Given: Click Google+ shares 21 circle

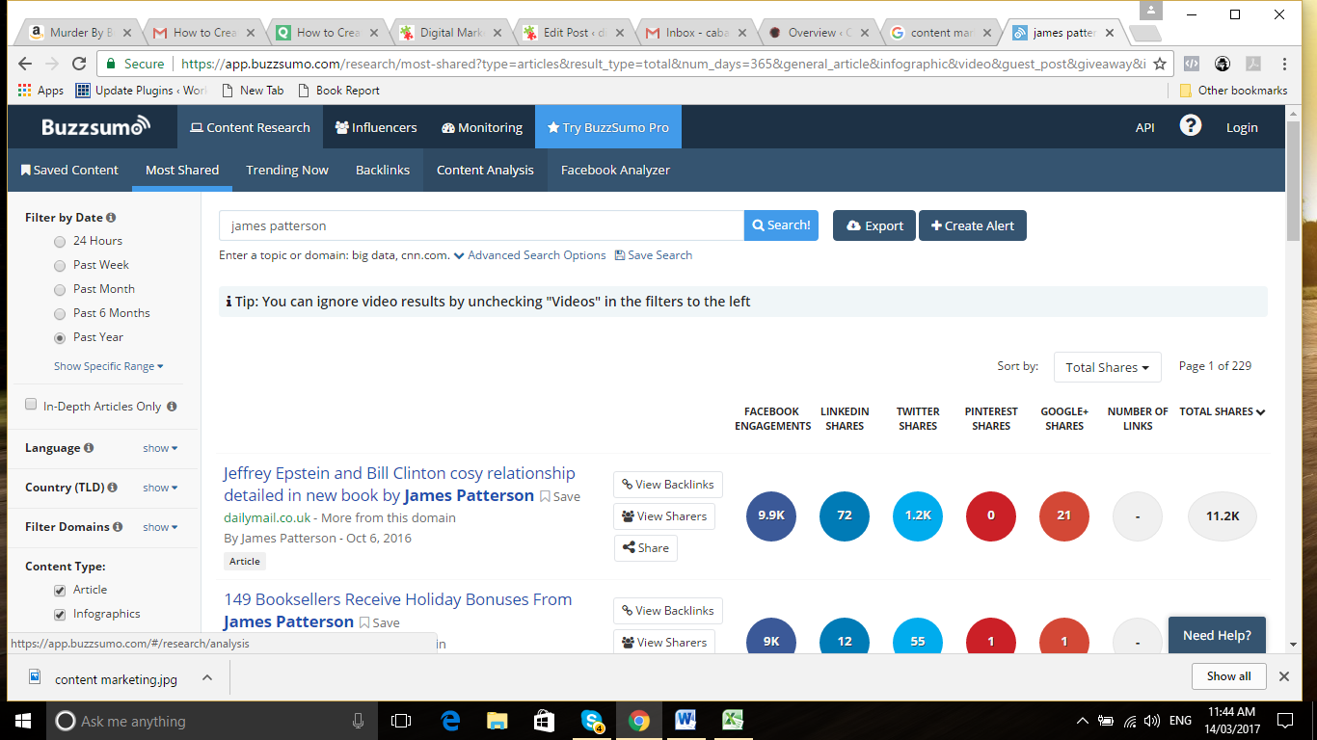Looking at the screenshot, I should [x=1064, y=515].
